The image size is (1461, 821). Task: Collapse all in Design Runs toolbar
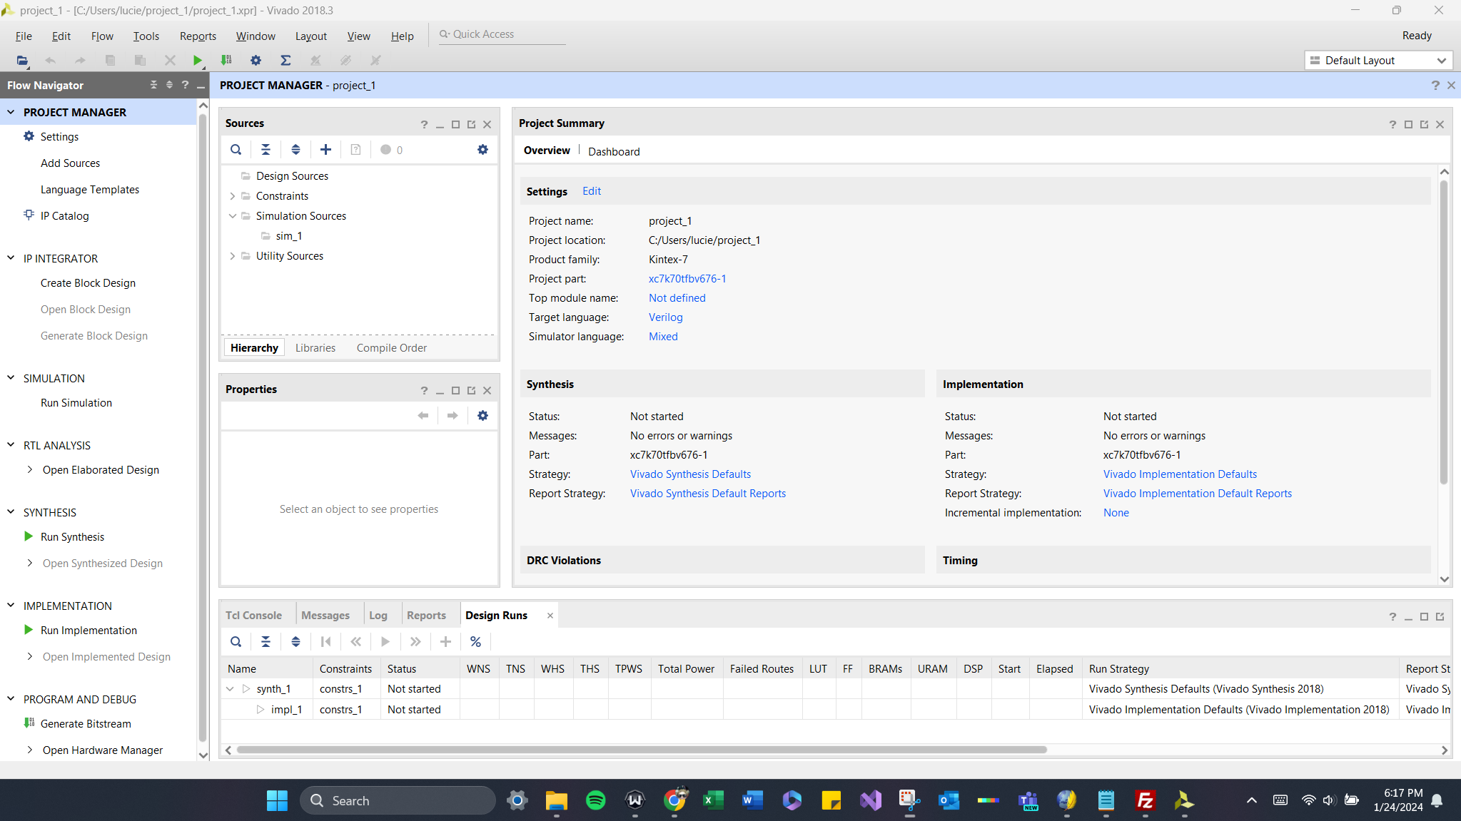pos(266,642)
